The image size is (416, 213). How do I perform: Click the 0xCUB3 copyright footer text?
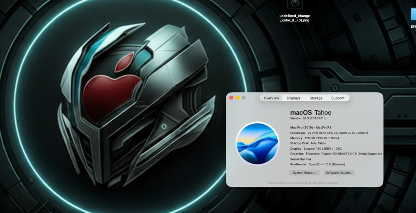tap(302, 183)
